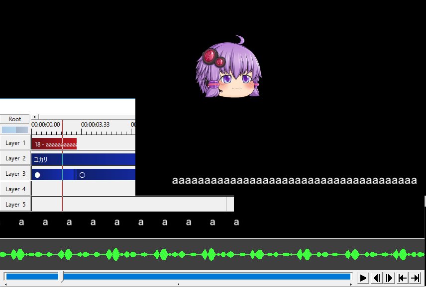Open the Root scene selector
The width and height of the screenshot is (426, 287).
coord(15,119)
